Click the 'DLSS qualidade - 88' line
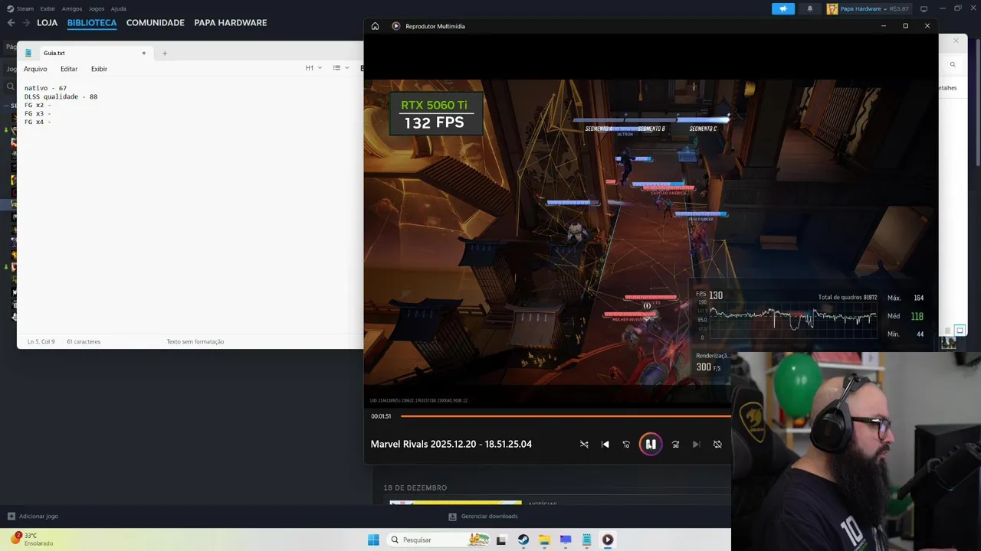Viewport: 981px width, 551px height. point(61,96)
